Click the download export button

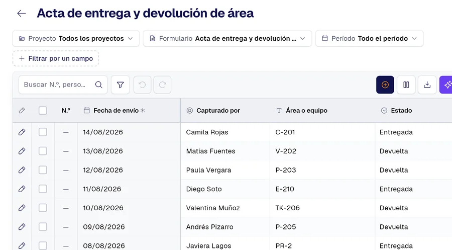(x=427, y=85)
